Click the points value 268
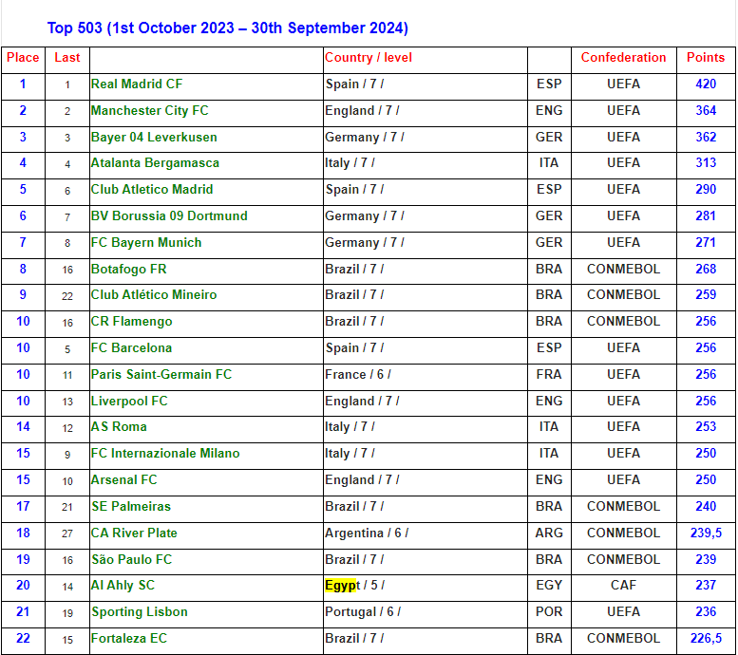738x655 pixels. (706, 270)
